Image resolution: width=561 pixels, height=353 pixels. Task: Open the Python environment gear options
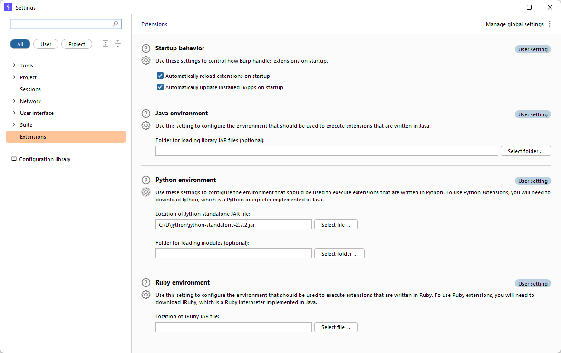click(145, 192)
